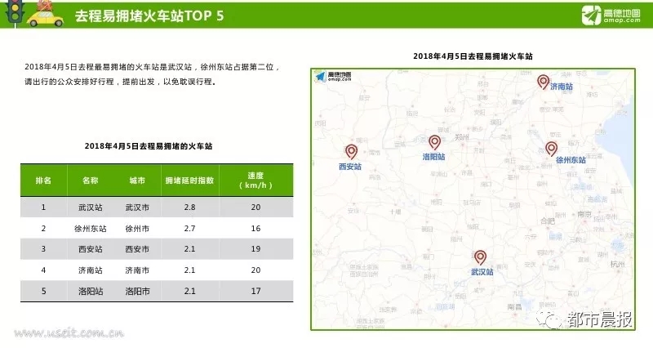653x348 pixels.
Task: Click the 西安站 map pin marker
Action: (x=351, y=151)
